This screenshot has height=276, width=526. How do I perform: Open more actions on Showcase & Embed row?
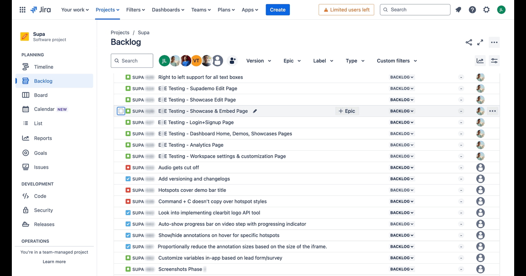pyautogui.click(x=493, y=111)
